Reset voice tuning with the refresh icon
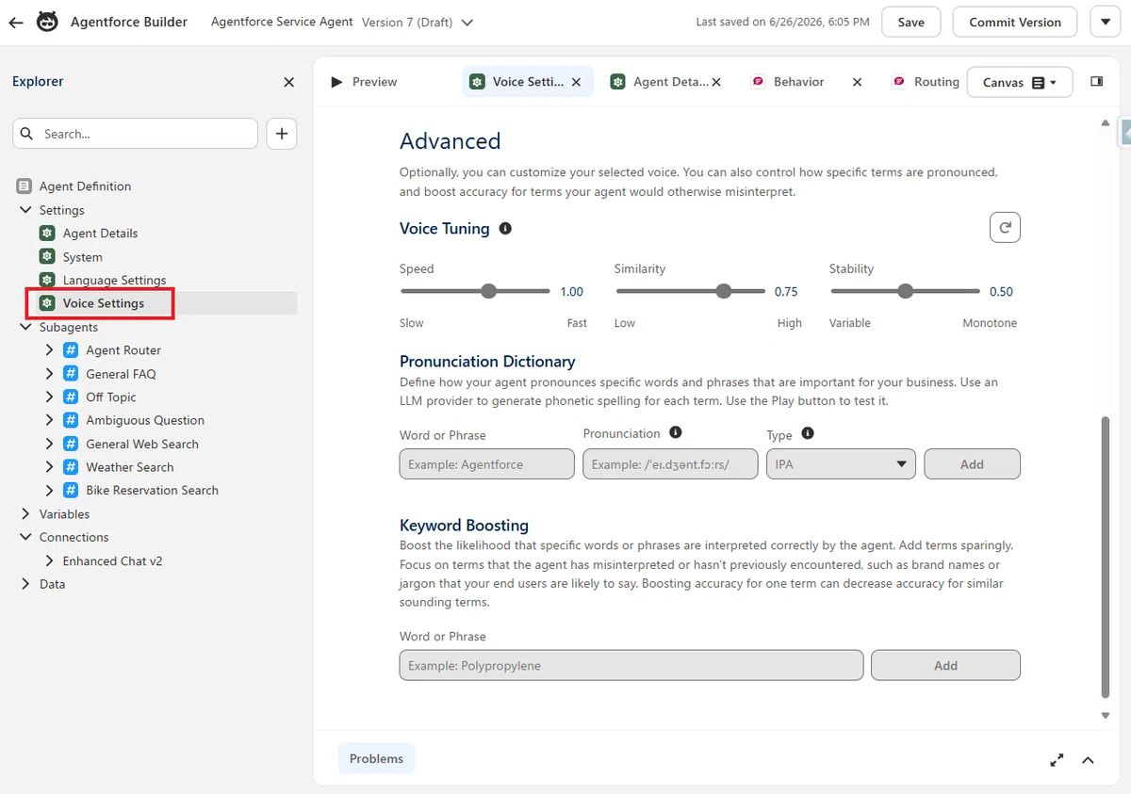This screenshot has width=1131, height=794. [1005, 227]
